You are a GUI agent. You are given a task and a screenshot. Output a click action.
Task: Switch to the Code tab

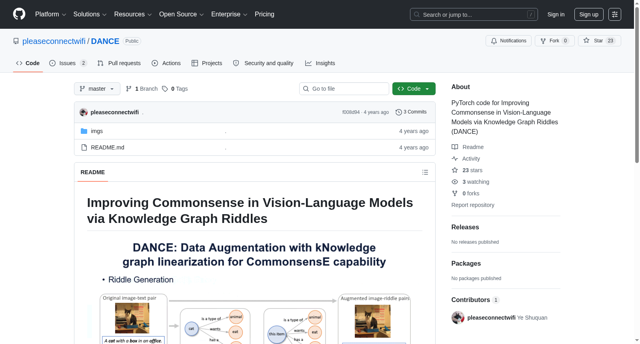click(x=28, y=63)
